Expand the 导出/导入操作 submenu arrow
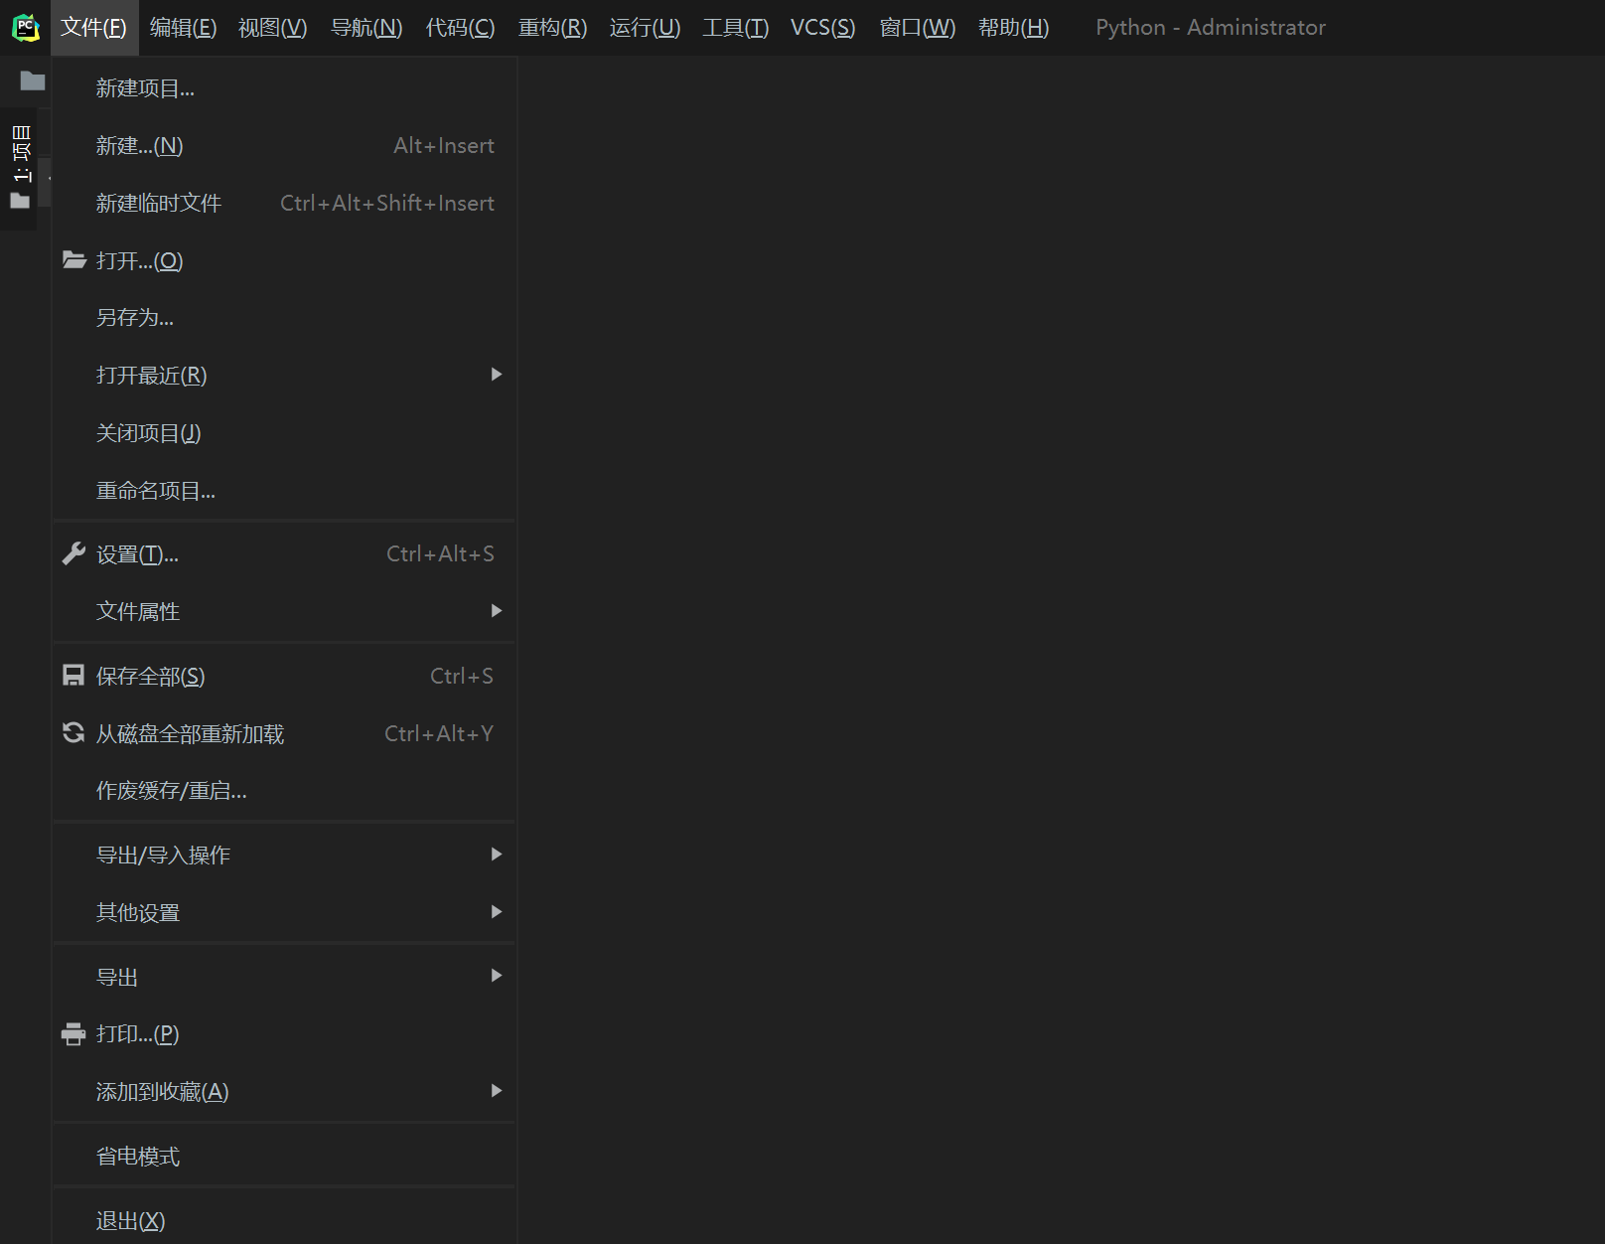Screen dimensions: 1605x1244 [497, 855]
